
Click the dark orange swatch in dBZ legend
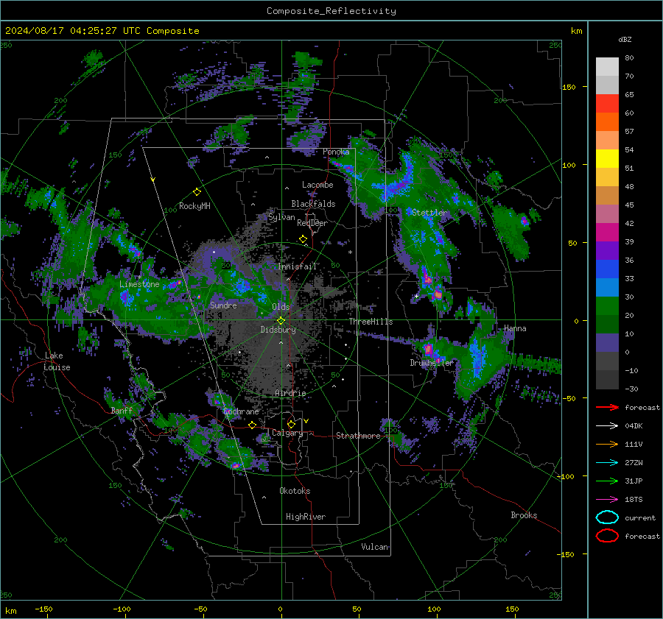pyautogui.click(x=607, y=121)
